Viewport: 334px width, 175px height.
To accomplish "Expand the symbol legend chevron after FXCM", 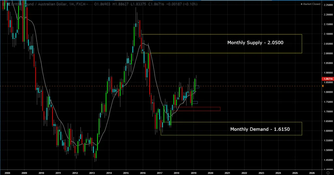I will pyautogui.click(x=87, y=4).
